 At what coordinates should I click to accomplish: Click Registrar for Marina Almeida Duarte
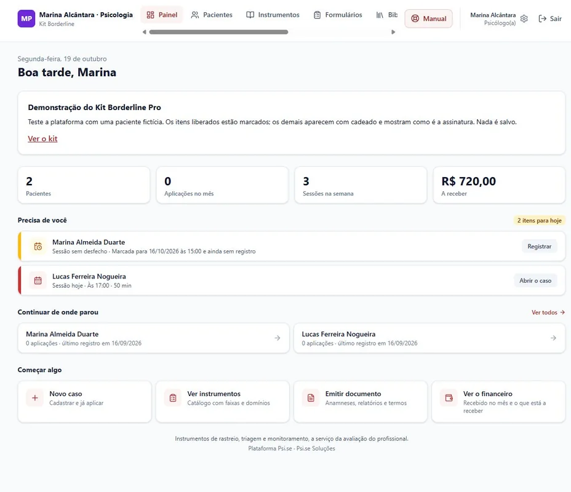tap(540, 247)
